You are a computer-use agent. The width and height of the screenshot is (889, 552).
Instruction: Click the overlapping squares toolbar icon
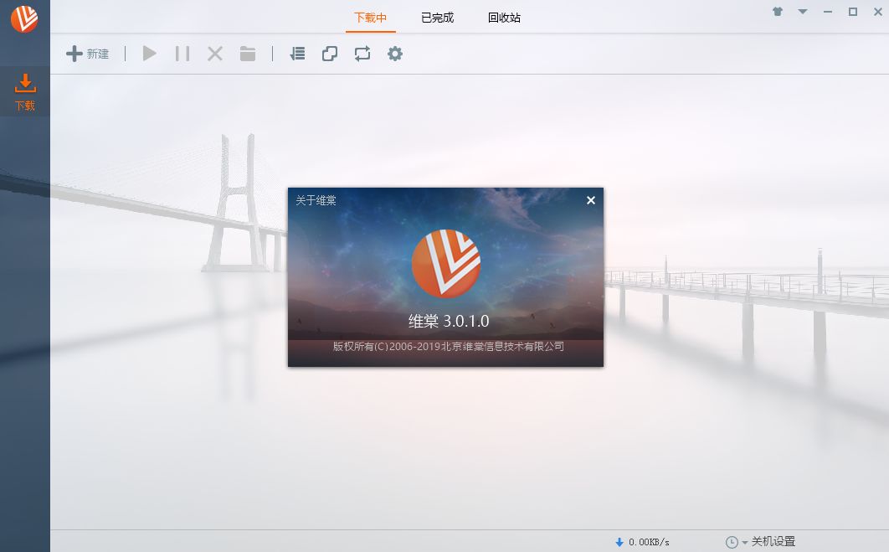click(330, 54)
